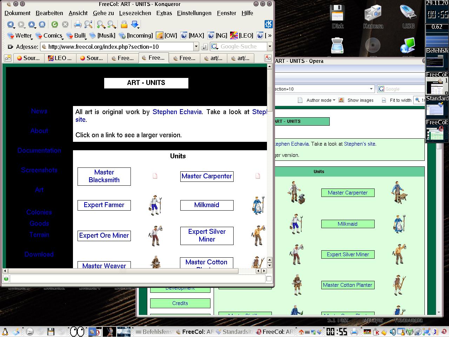This screenshot has height=337, width=449.
Task: Open the [Incoming] bookmark
Action: [136, 35]
